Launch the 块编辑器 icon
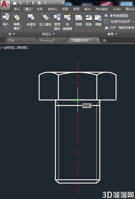 coord(67,17)
